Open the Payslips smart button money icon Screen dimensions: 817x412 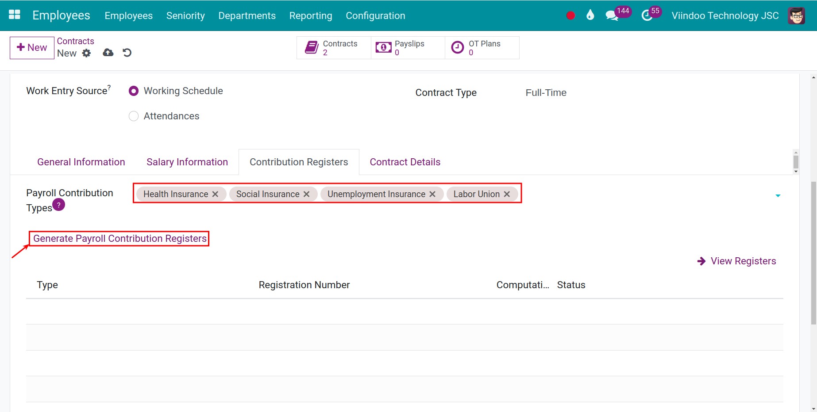[383, 47]
